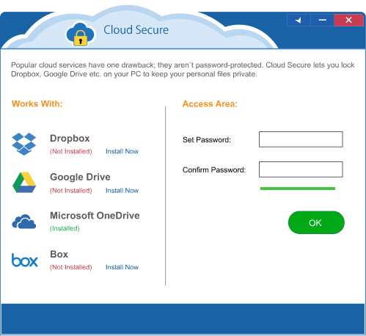Screen dimensions: 366x336
Task: Focus the Set Password field
Action: [x=301, y=139]
